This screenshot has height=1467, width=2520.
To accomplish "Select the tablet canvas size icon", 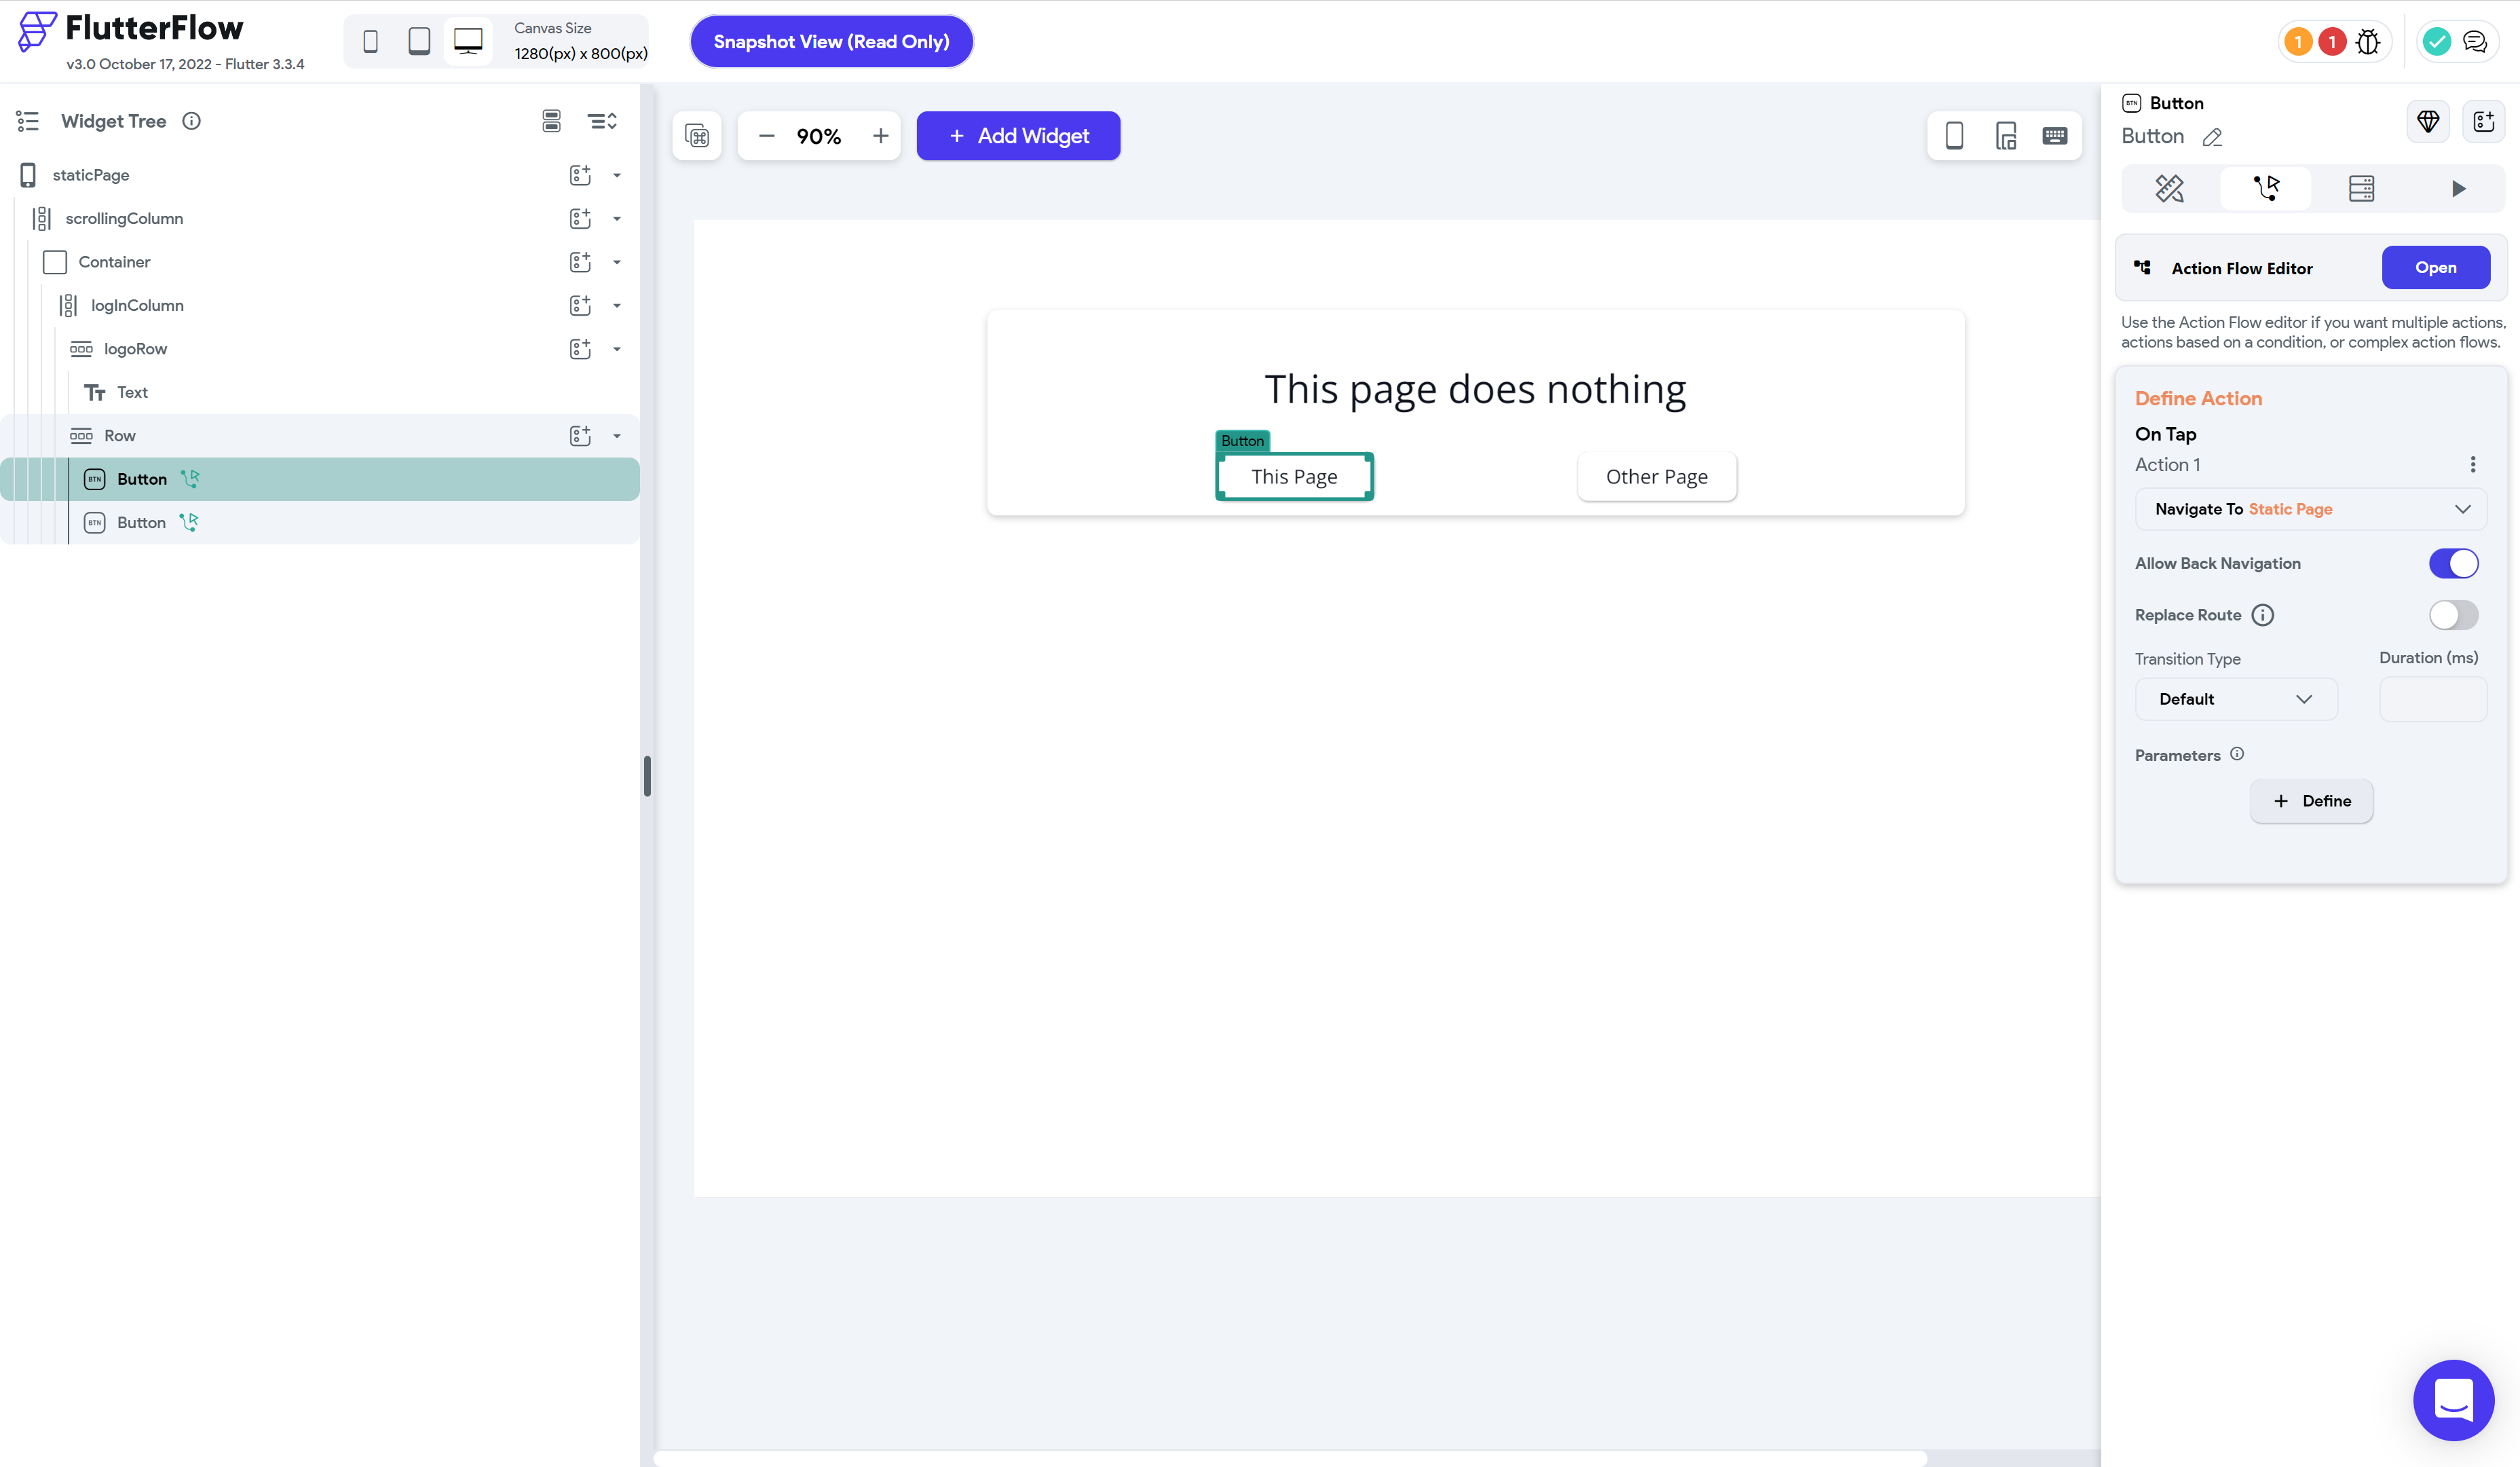I will coord(419,41).
